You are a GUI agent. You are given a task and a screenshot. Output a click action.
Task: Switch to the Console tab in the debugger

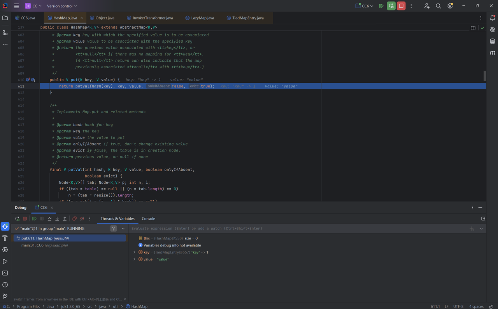click(149, 219)
